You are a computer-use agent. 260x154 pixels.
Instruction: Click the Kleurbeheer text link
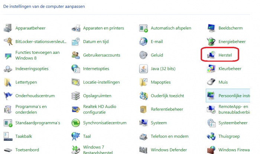pyautogui.click(x=230, y=69)
